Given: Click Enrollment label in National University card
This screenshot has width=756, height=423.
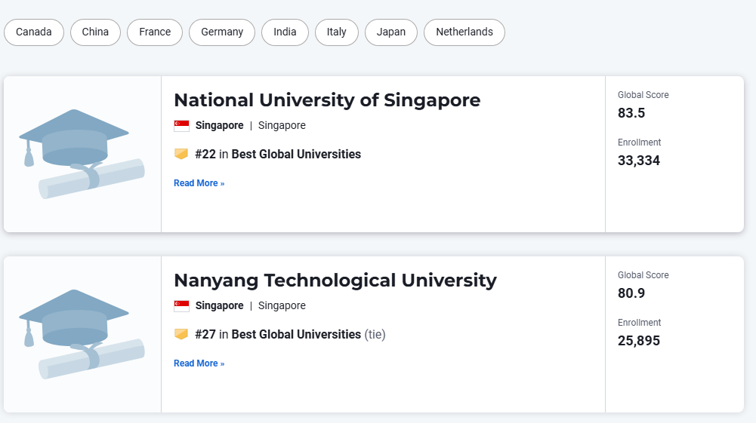Looking at the screenshot, I should (640, 143).
